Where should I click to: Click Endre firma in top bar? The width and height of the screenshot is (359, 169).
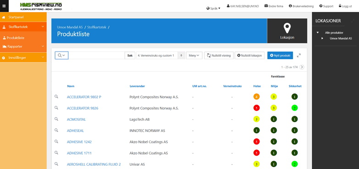tap(274, 6)
